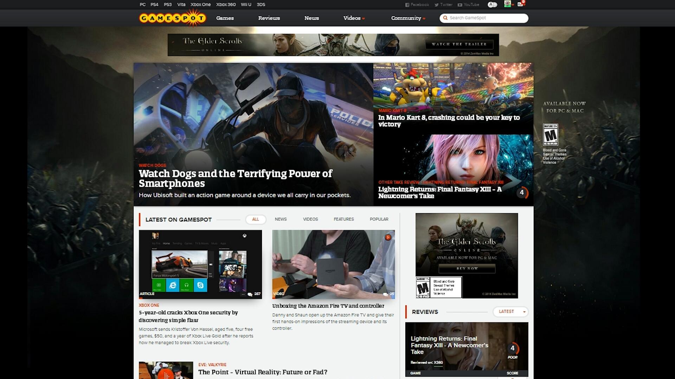This screenshot has width=675, height=379.
Task: Click the WATCH DOGS red category label
Action: pyautogui.click(x=152, y=165)
